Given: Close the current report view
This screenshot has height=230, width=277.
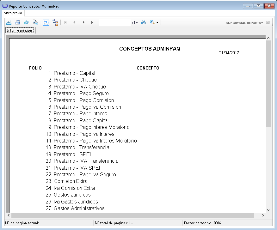Looking at the screenshot, I should click(x=268, y=22).
